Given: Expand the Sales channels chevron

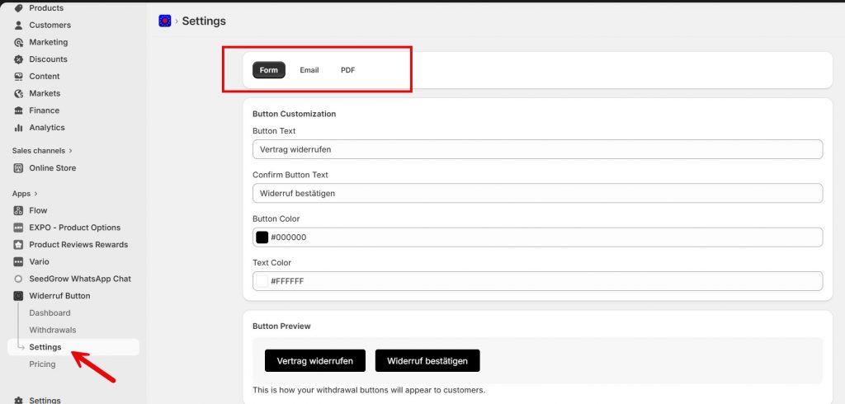Looking at the screenshot, I should click(71, 151).
